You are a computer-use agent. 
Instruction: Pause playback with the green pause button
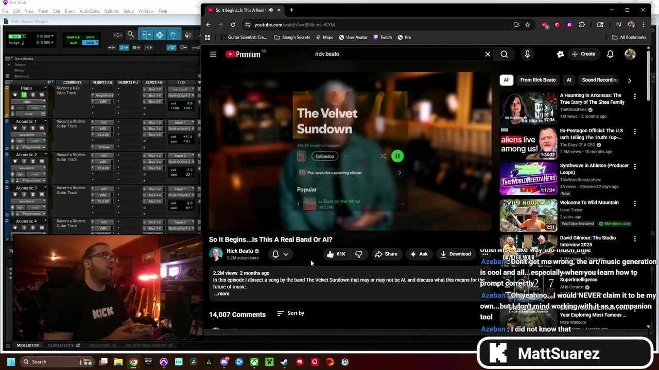click(x=397, y=156)
